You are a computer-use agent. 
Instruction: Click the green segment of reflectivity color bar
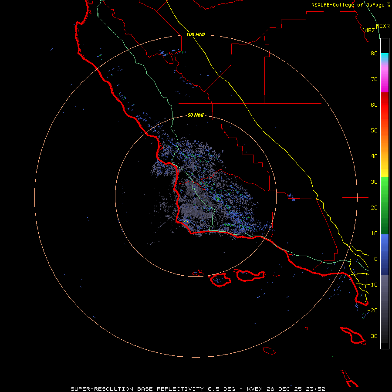click(385, 206)
